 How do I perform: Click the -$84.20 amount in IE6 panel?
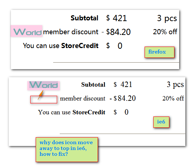[x=123, y=98]
